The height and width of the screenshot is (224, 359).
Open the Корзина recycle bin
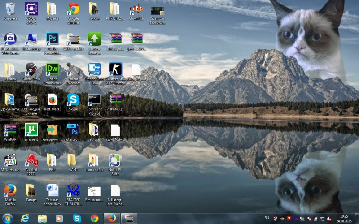[10, 9]
